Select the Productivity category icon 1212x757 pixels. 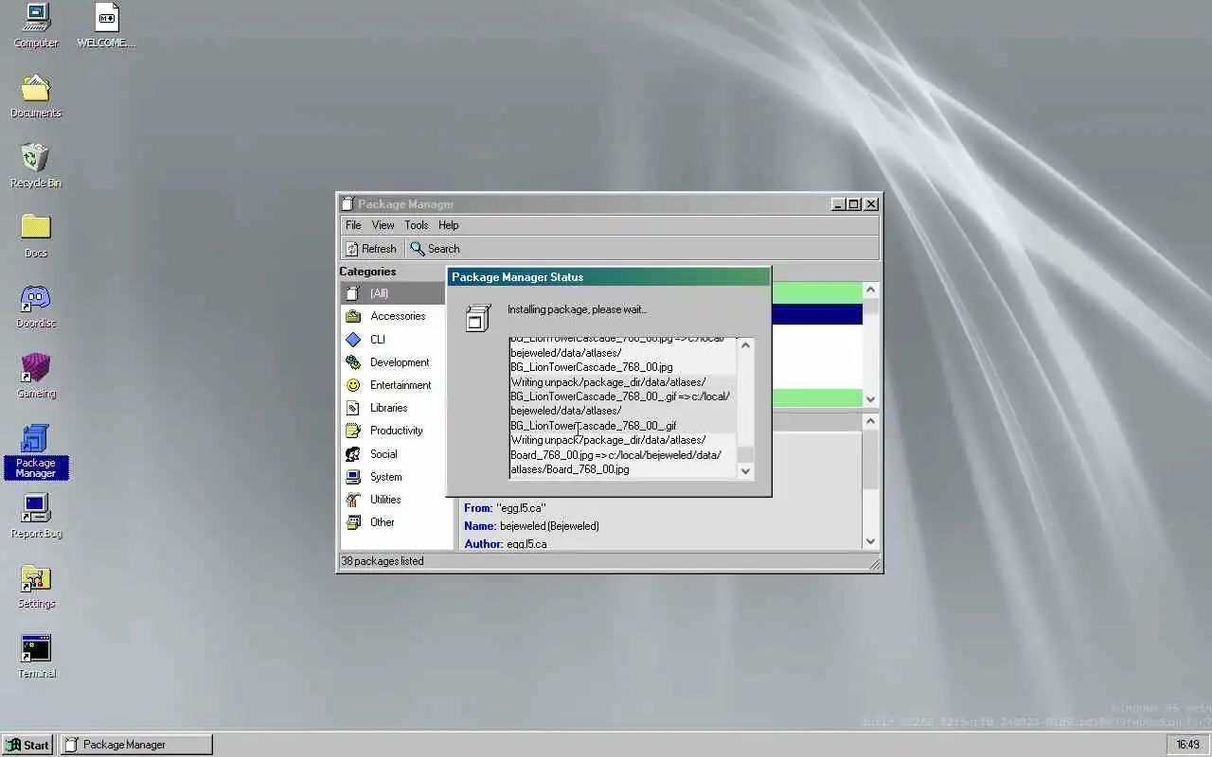[x=353, y=431]
